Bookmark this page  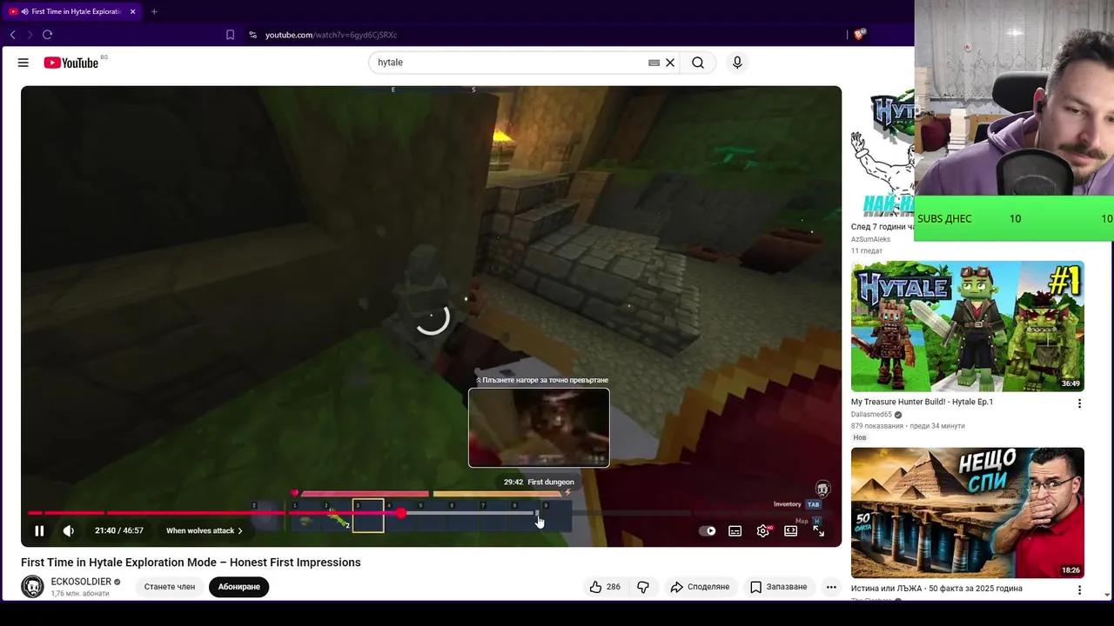click(230, 35)
